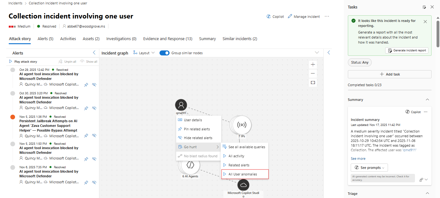The height and width of the screenshot is (198, 440).
Task: Click the Microsoft Copilot Studio cloud node
Action: [x=243, y=185]
